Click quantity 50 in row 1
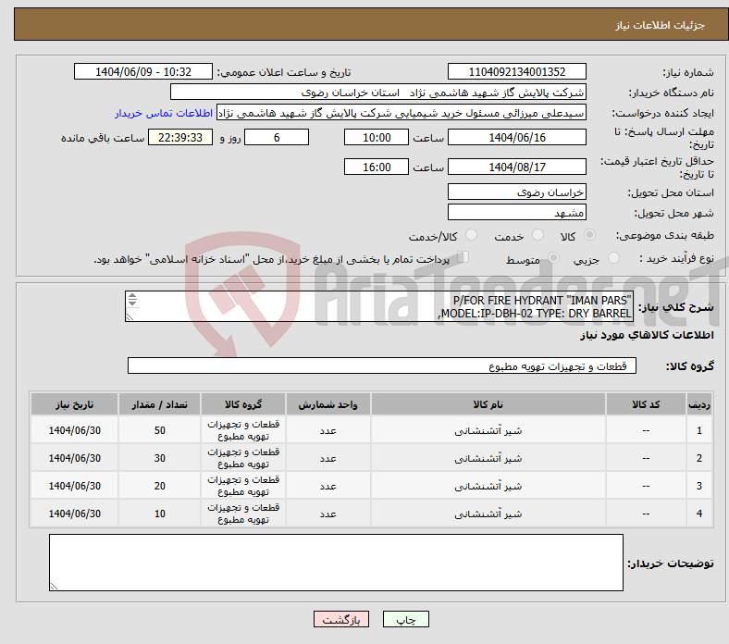This screenshot has height=644, width=729. point(159,430)
